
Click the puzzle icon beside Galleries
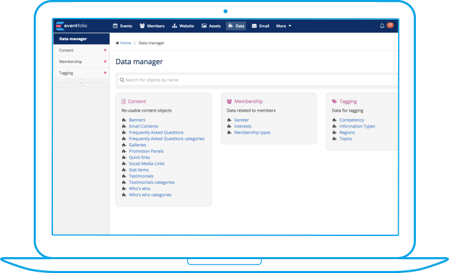tap(124, 145)
